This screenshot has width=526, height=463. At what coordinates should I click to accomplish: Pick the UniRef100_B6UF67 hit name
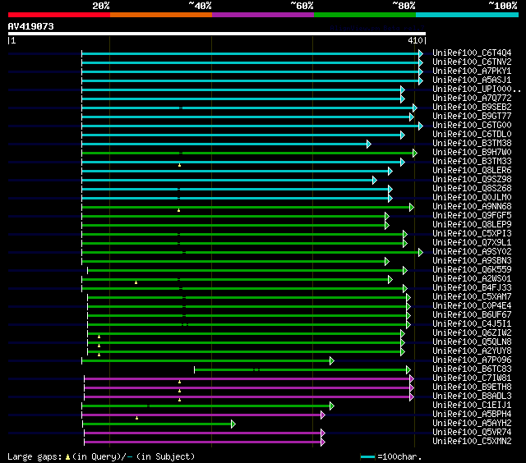pyautogui.click(x=472, y=315)
